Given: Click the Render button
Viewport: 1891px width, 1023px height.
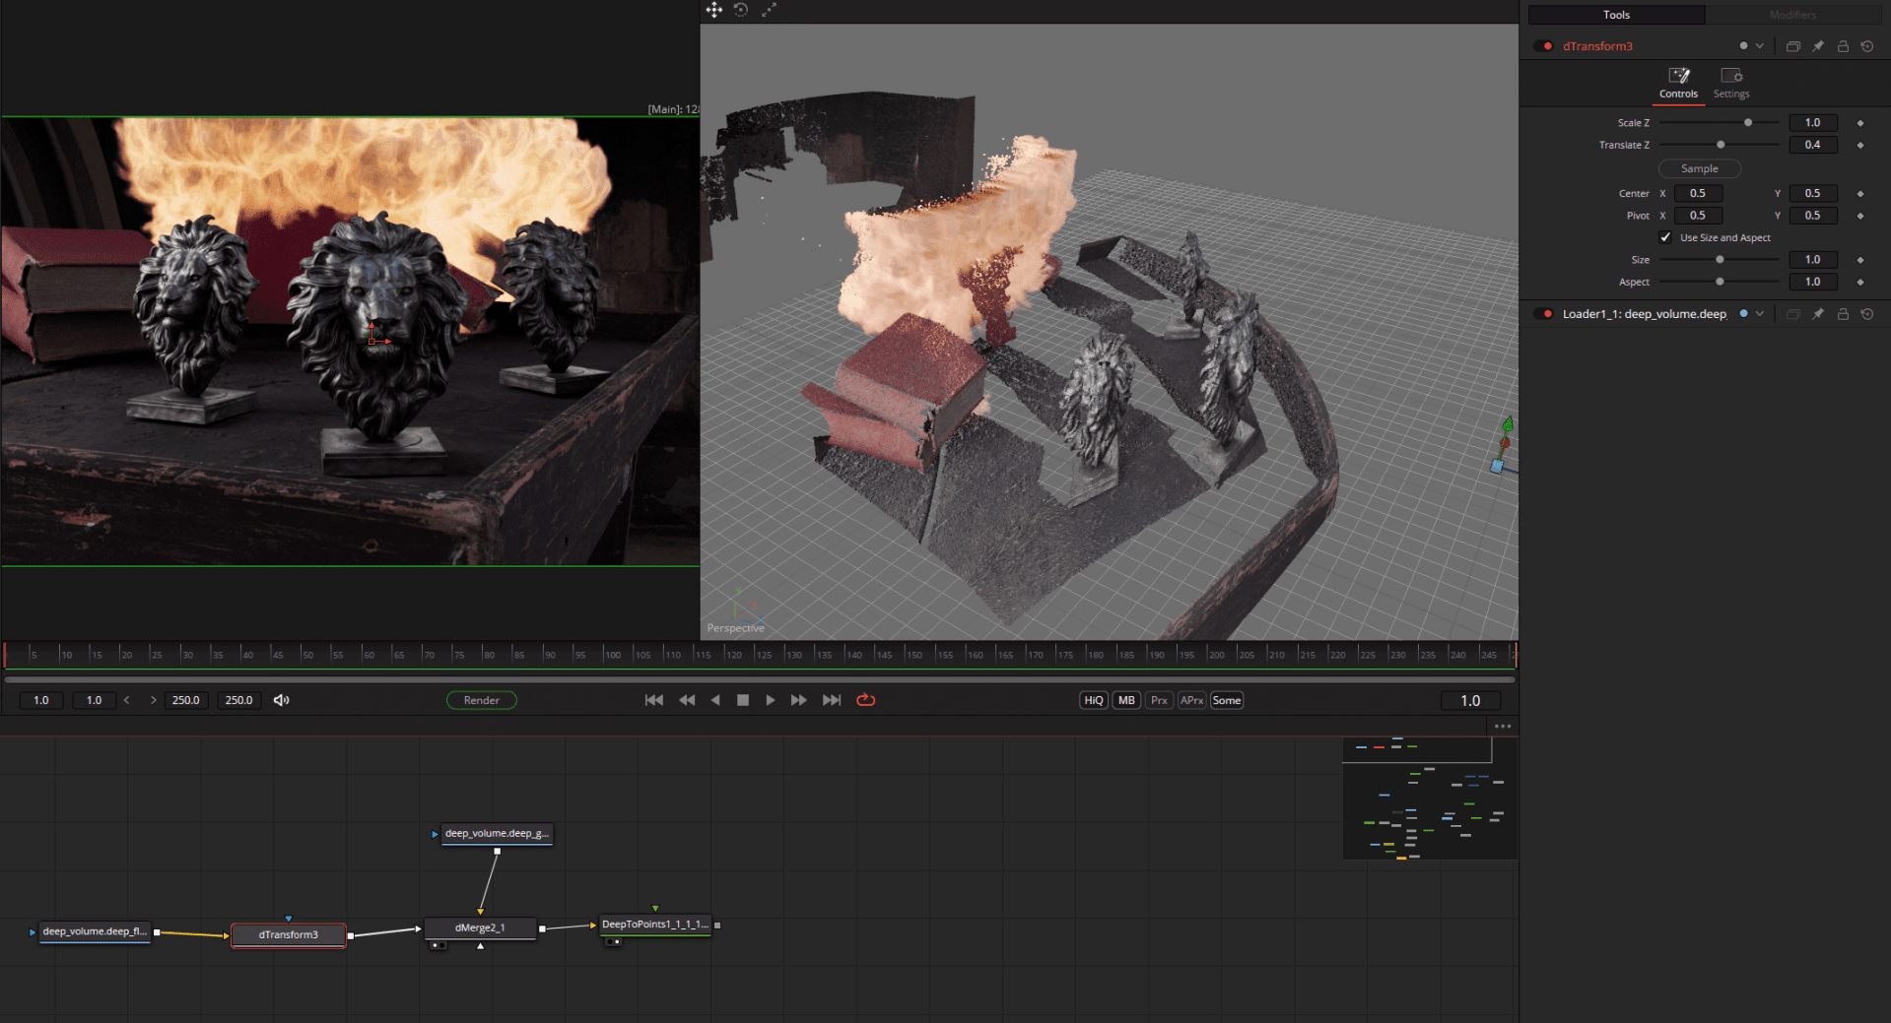Looking at the screenshot, I should (x=481, y=700).
